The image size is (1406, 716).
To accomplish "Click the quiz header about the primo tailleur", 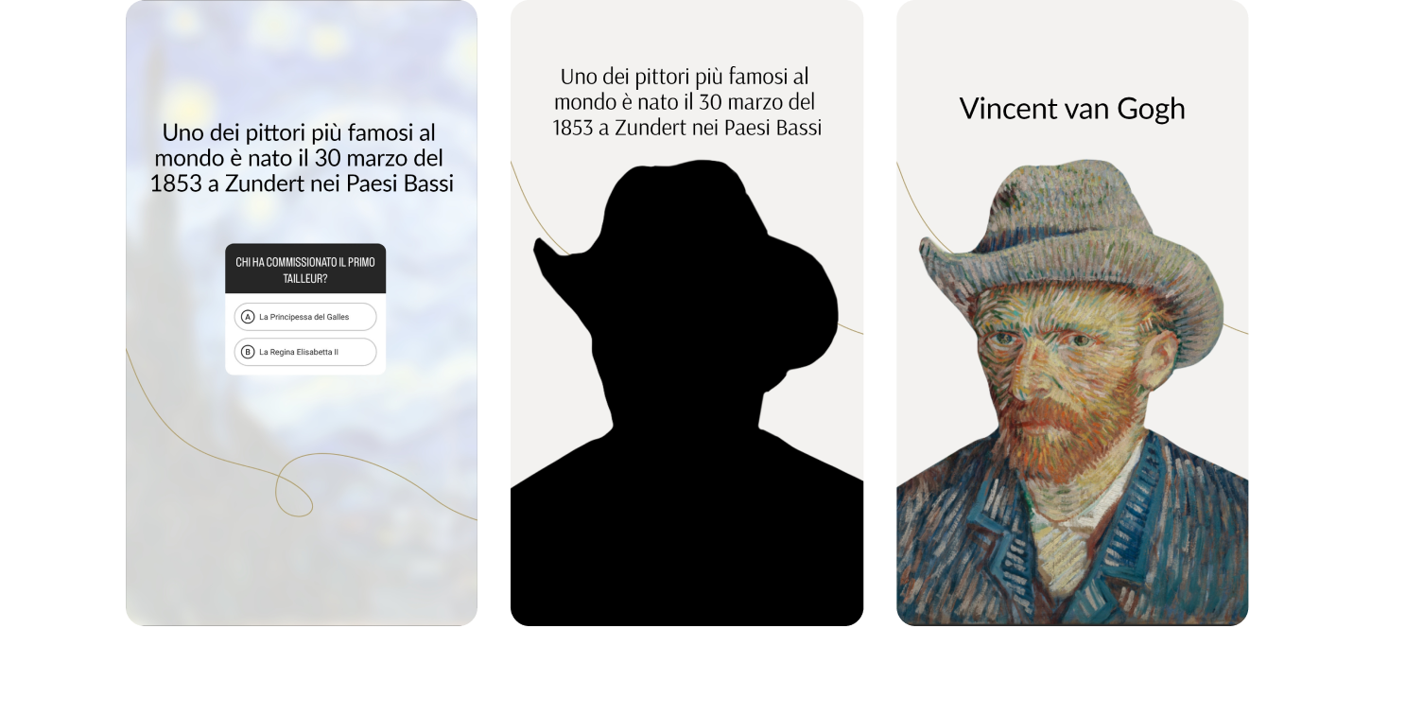I will (x=305, y=270).
